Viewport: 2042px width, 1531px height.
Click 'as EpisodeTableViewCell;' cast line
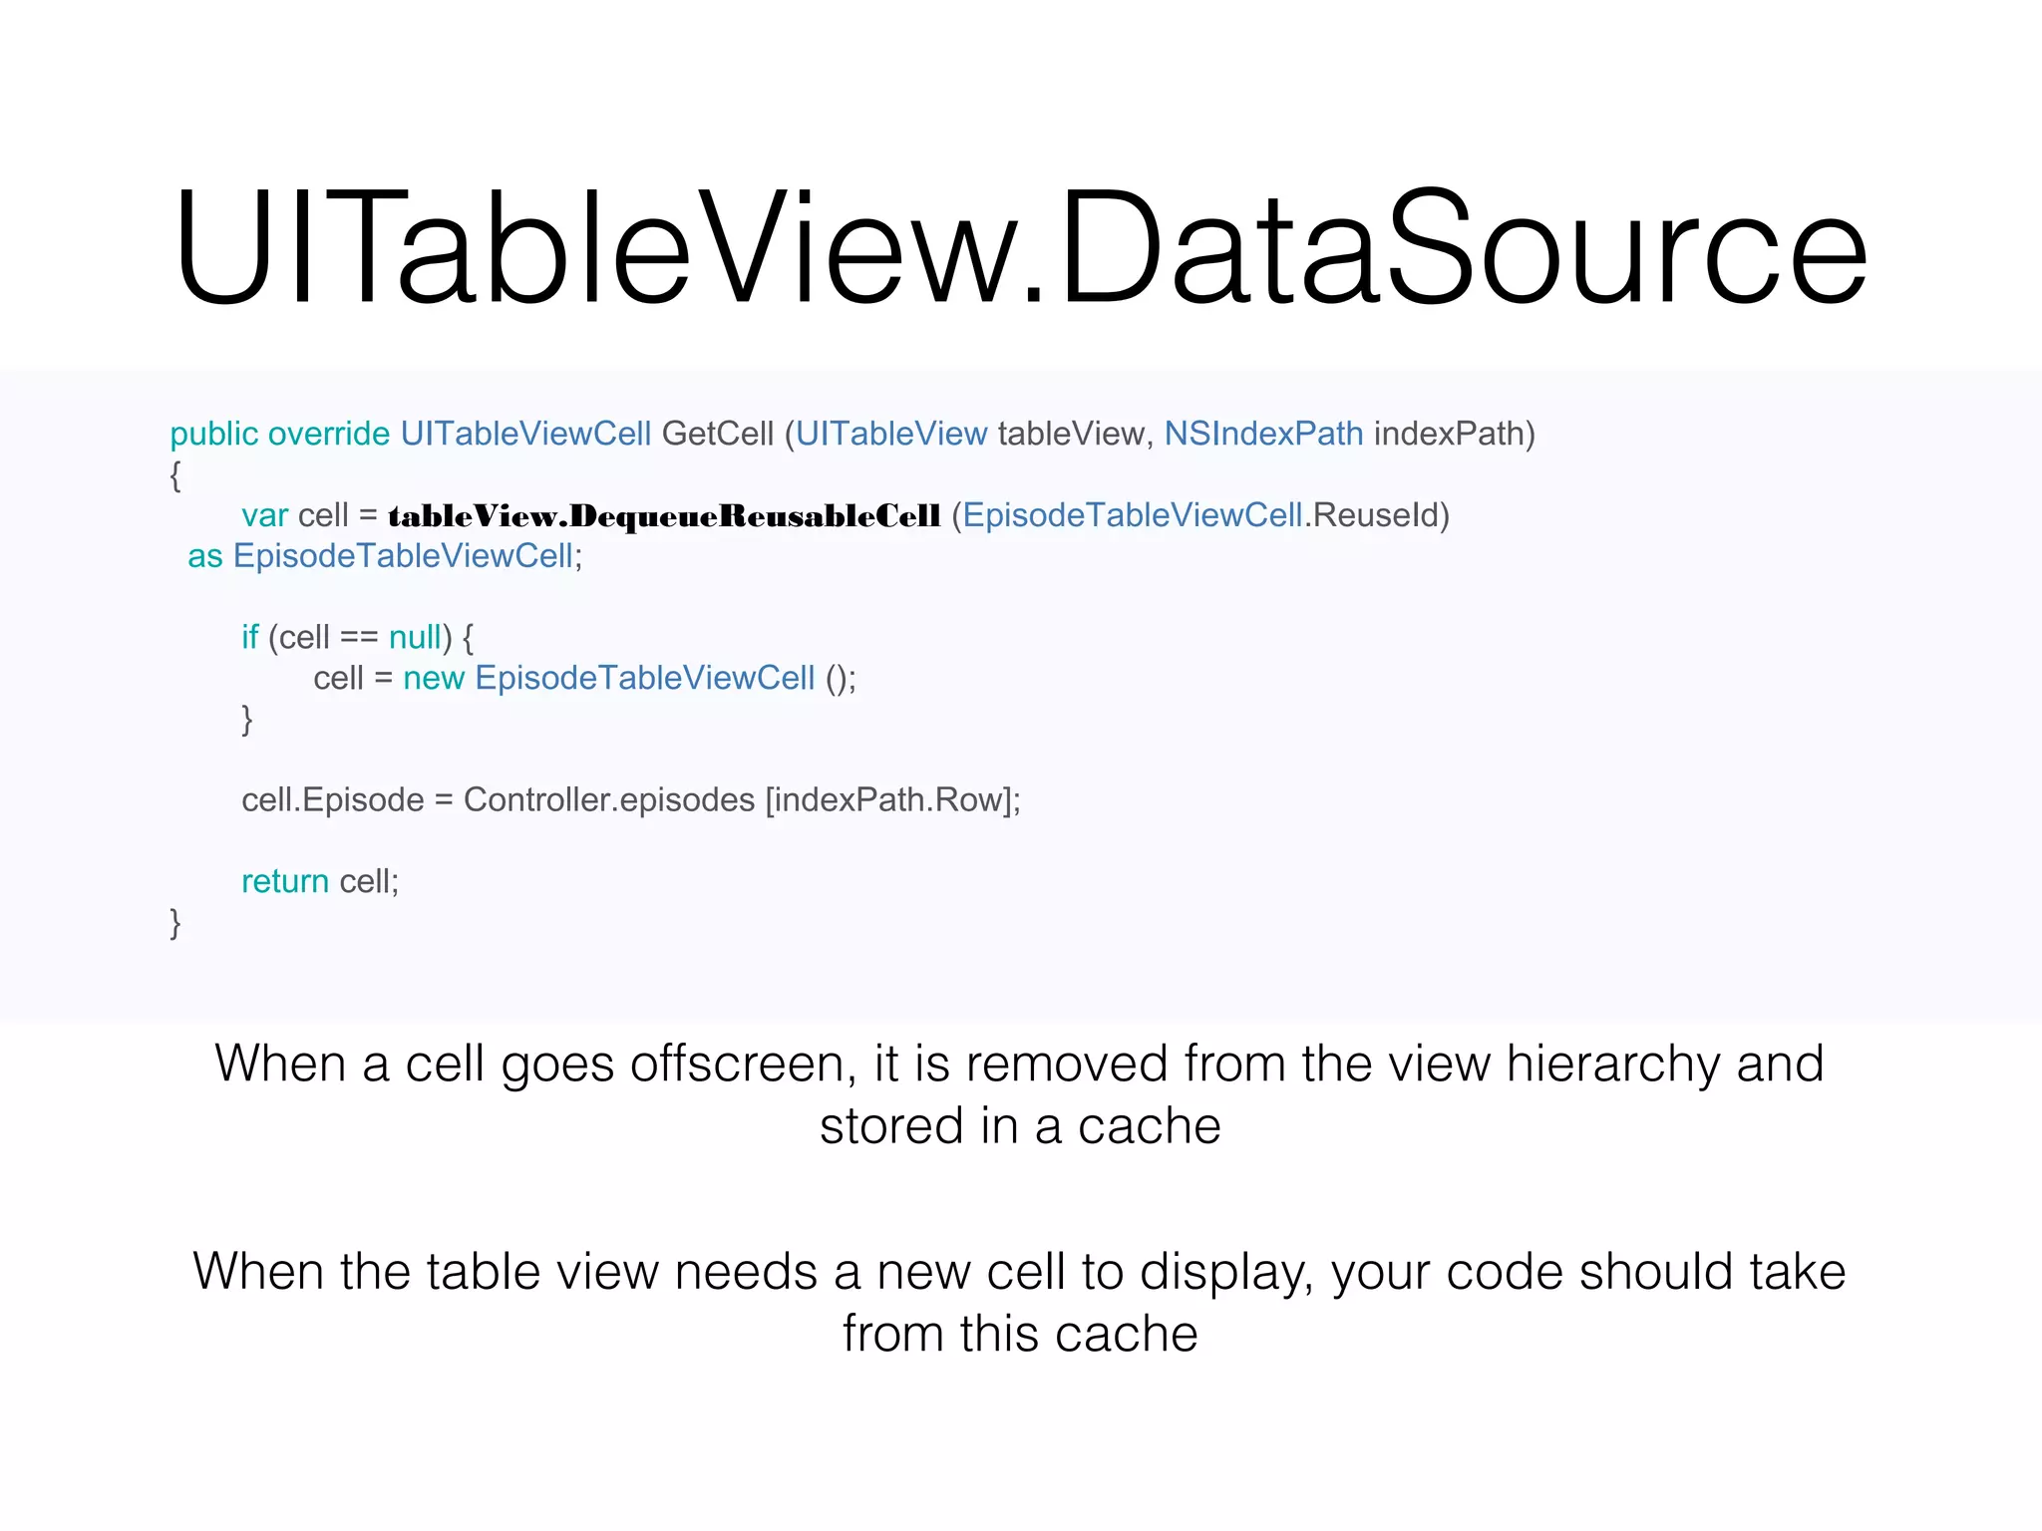point(385,556)
